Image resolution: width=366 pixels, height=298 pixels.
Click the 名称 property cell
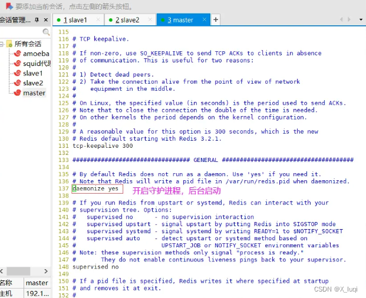point(12,283)
